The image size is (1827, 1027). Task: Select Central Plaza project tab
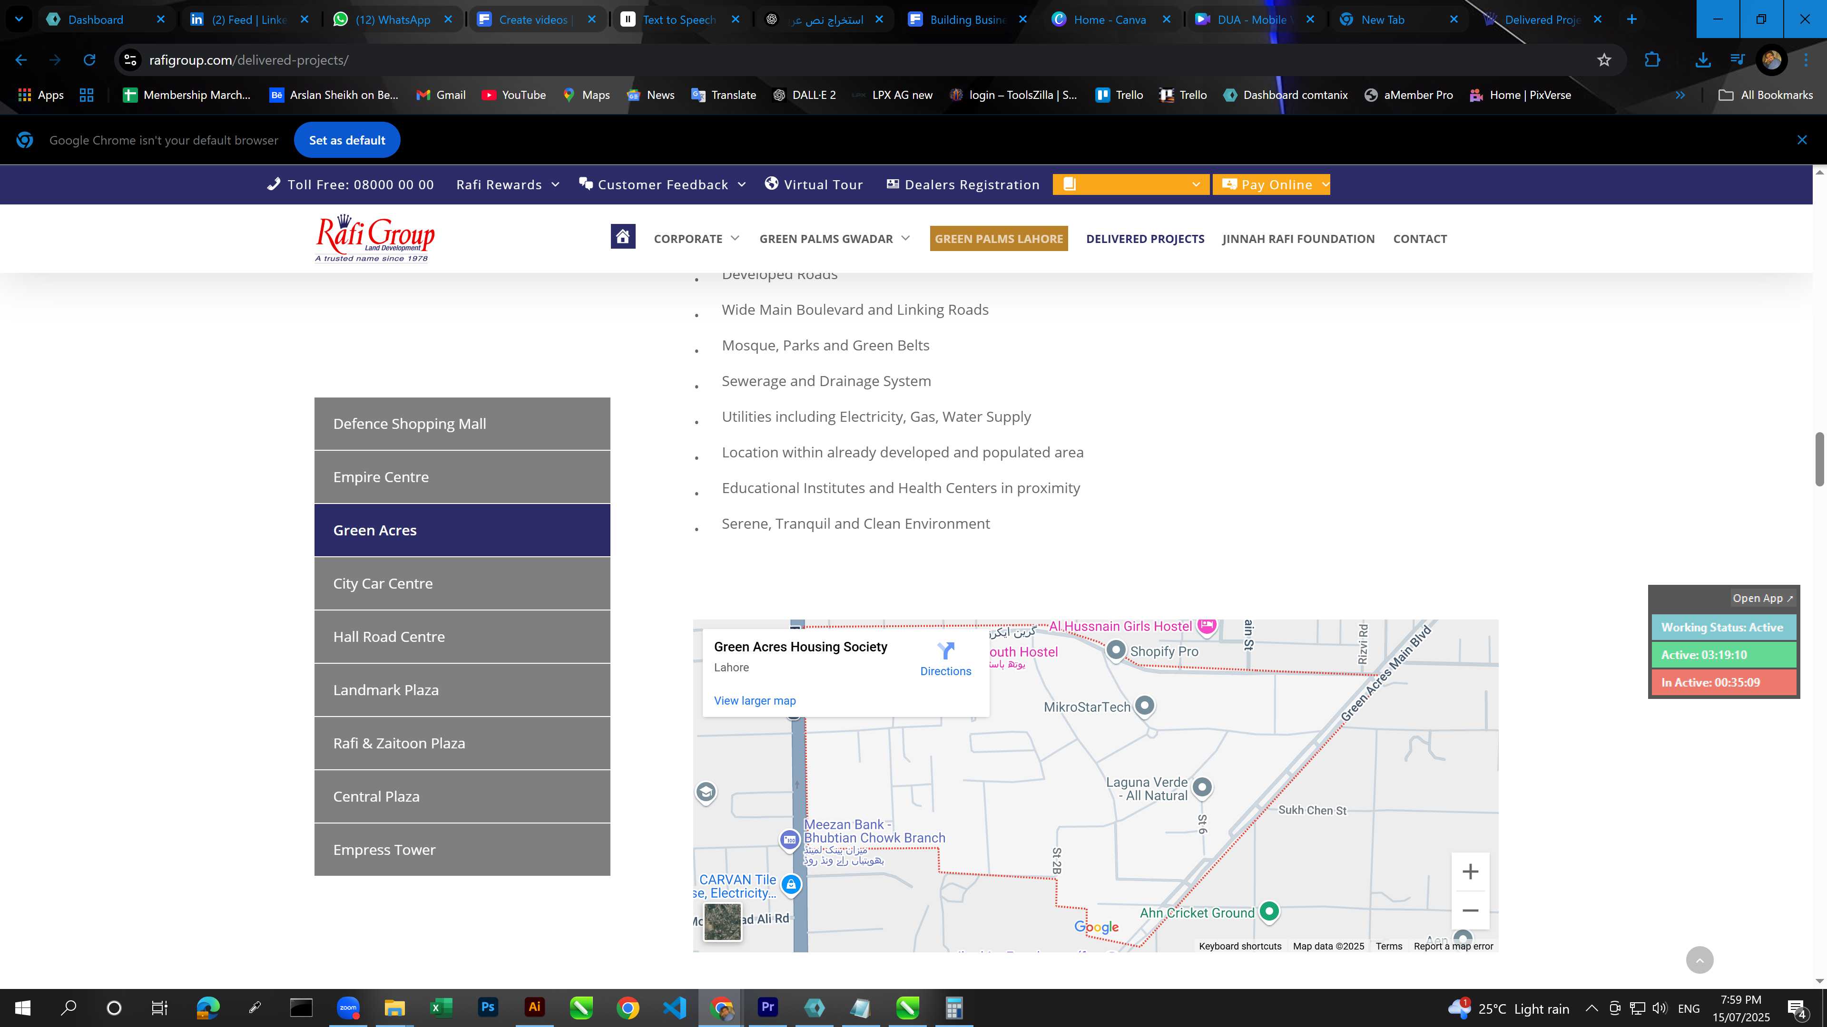click(x=462, y=796)
